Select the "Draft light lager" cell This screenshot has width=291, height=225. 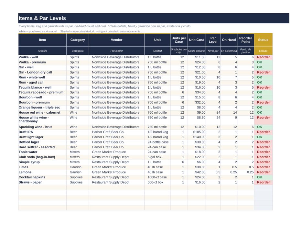click(42, 137)
